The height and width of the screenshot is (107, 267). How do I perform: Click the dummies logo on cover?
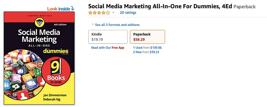pos(56,51)
